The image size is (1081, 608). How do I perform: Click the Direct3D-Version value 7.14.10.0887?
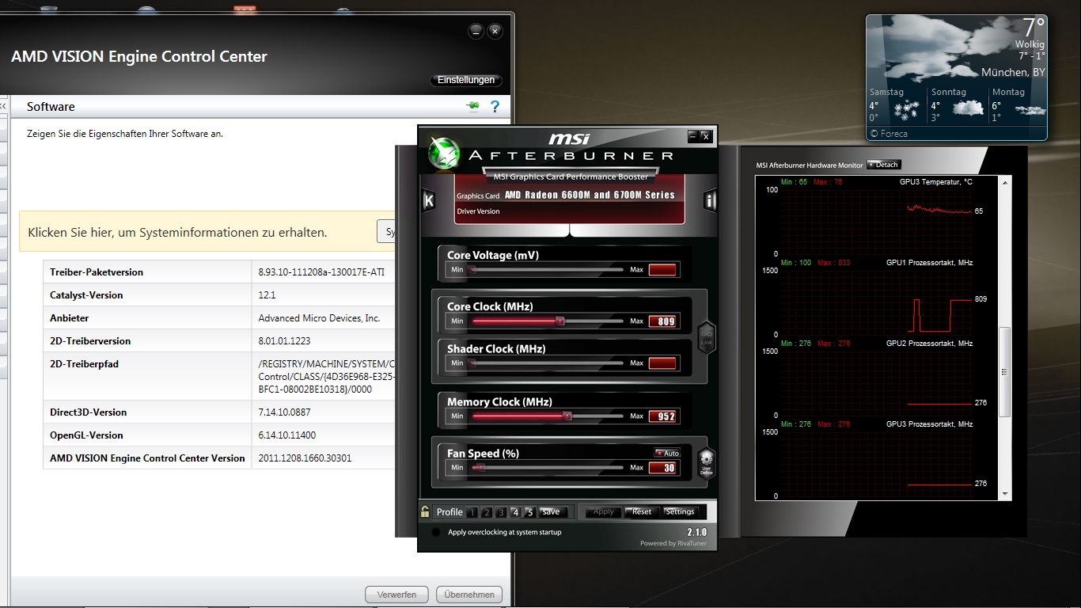(285, 412)
